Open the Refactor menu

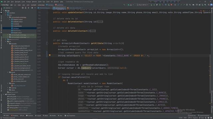click(x=34, y=2)
